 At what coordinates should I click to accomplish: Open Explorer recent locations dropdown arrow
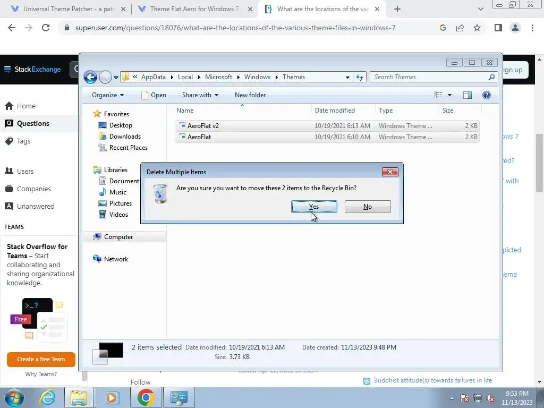[116, 78]
